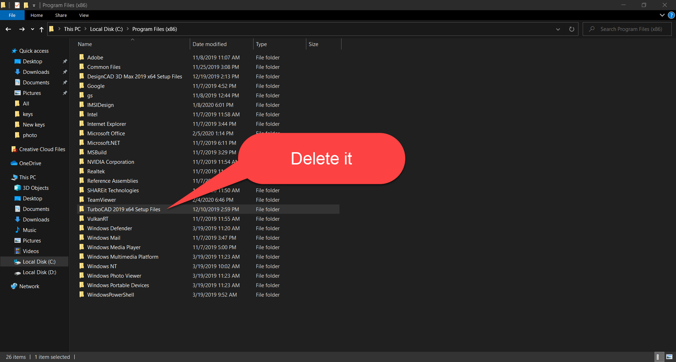The width and height of the screenshot is (676, 362).
Task: Open the New keys folder shortcut
Action: pyautogui.click(x=33, y=125)
